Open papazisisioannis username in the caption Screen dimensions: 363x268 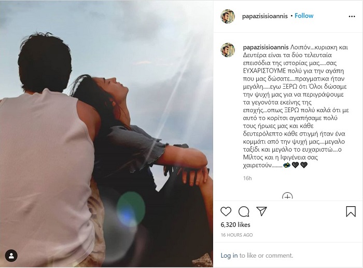pyautogui.click(x=266, y=48)
